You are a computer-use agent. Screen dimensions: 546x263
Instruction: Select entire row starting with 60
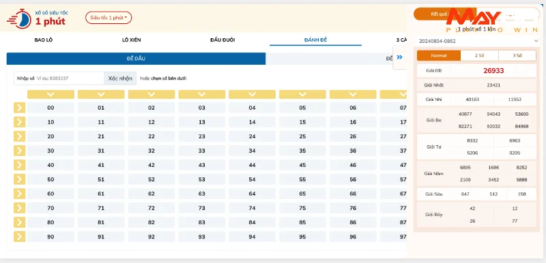tap(20, 194)
